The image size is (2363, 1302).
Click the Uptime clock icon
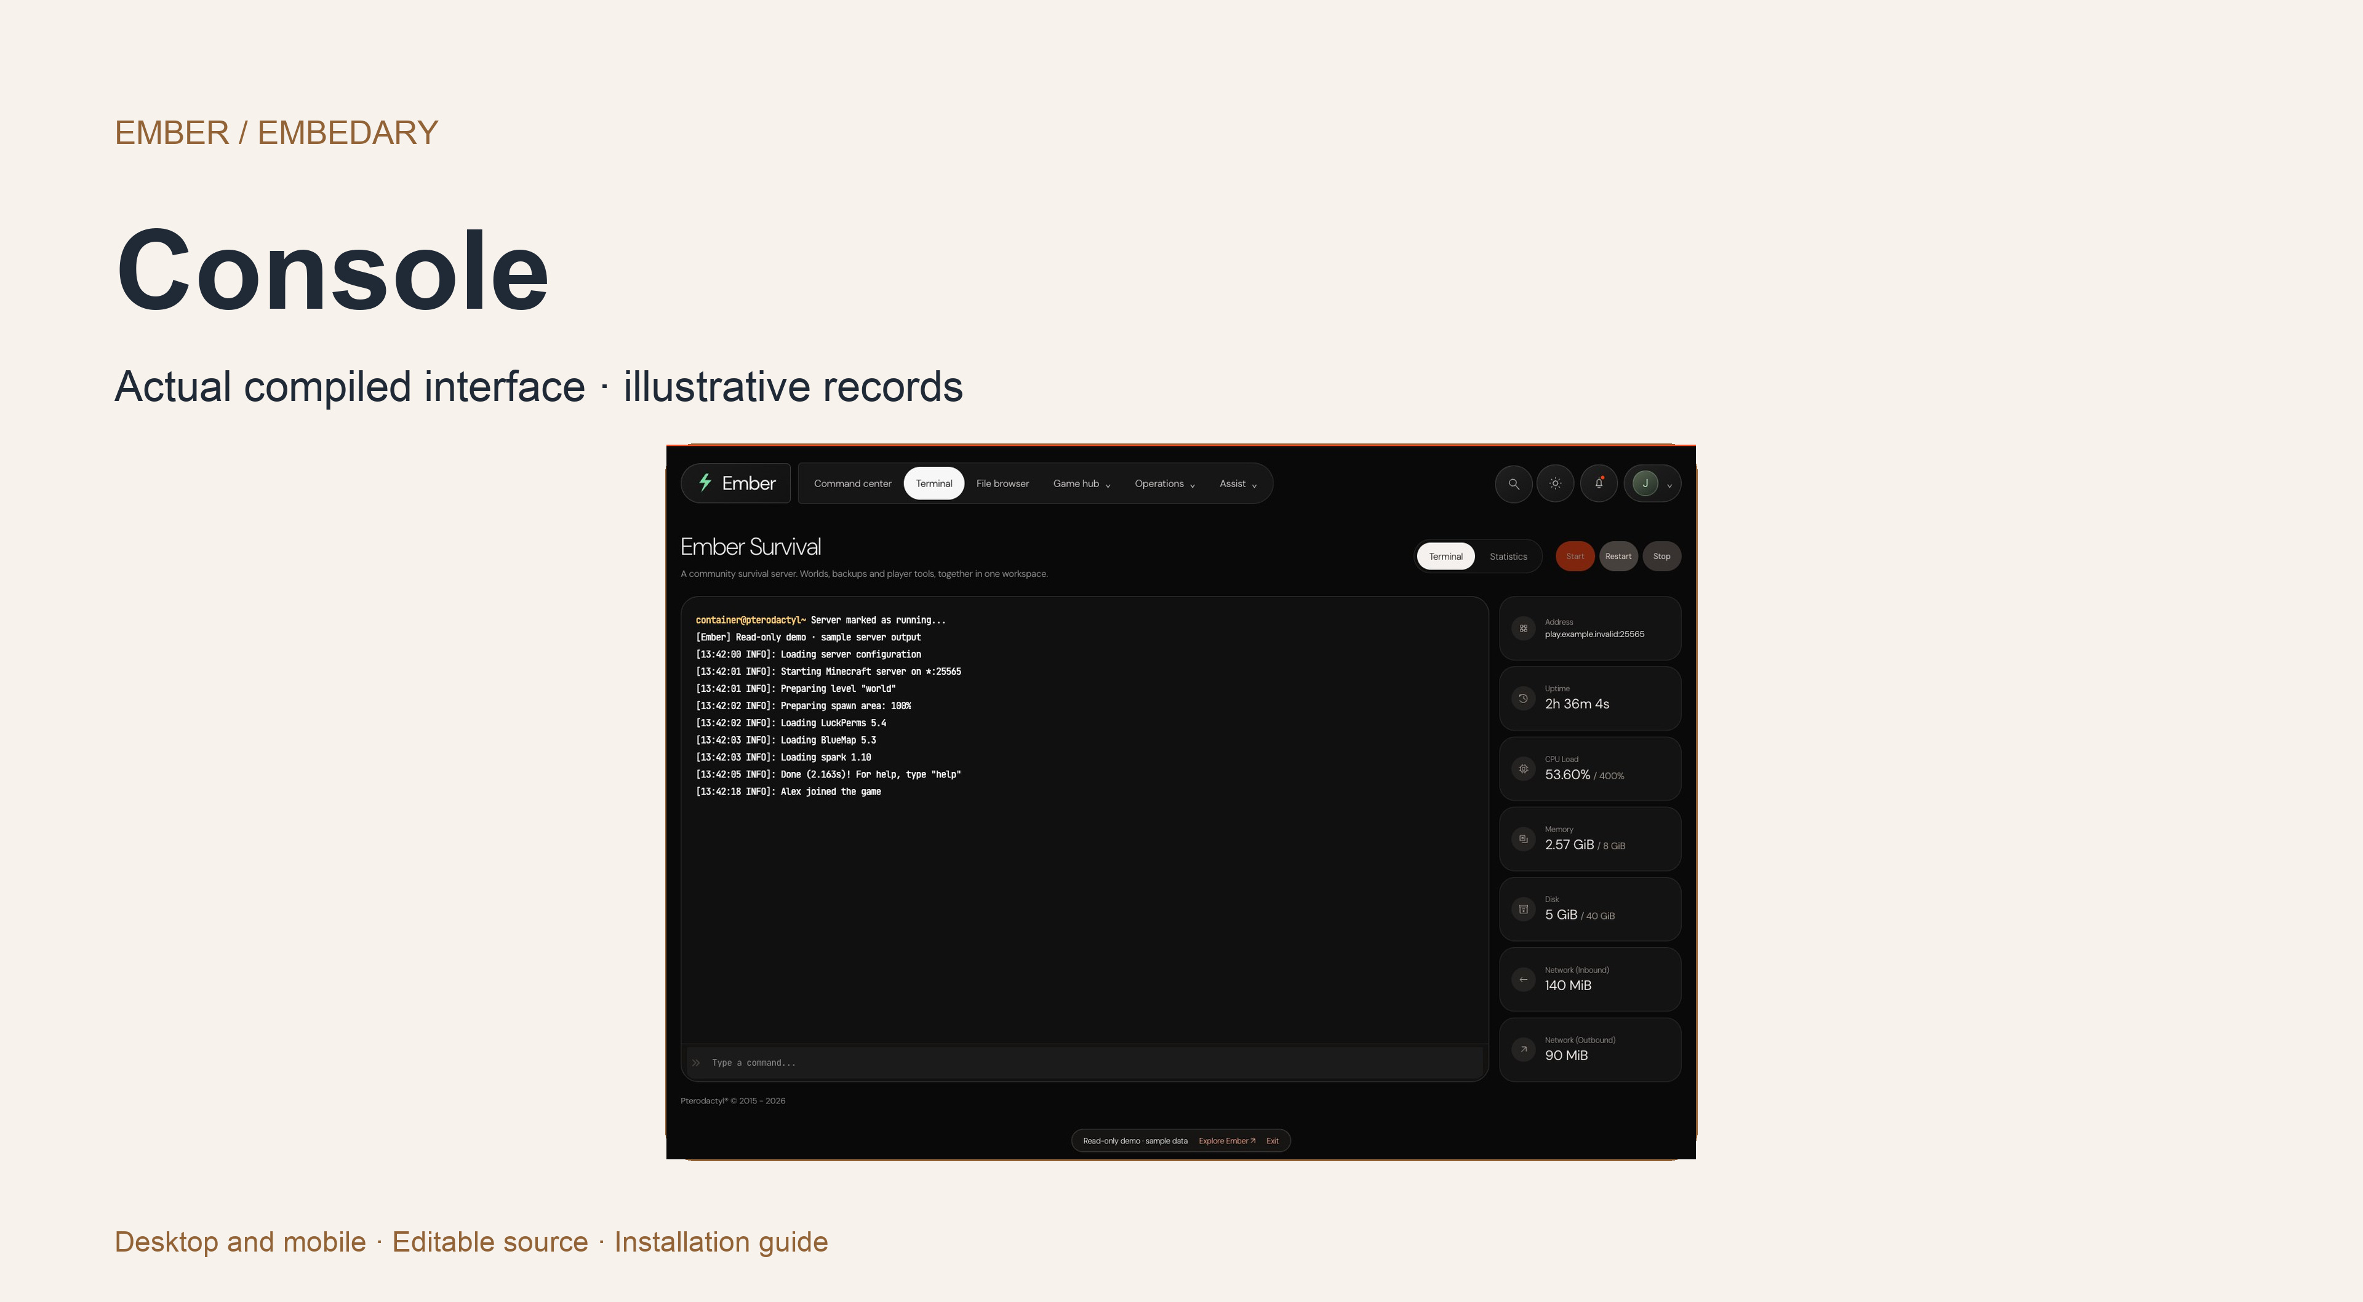click(x=1523, y=698)
